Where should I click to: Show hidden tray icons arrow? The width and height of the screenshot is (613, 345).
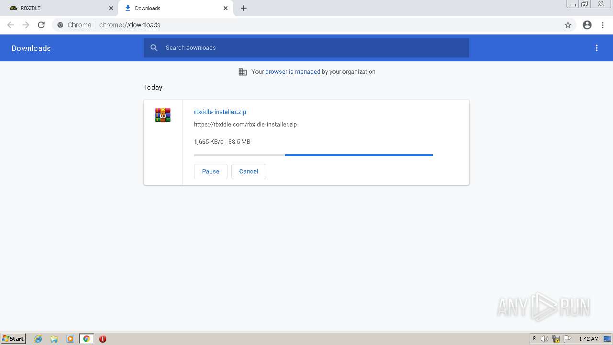pyautogui.click(x=534, y=339)
